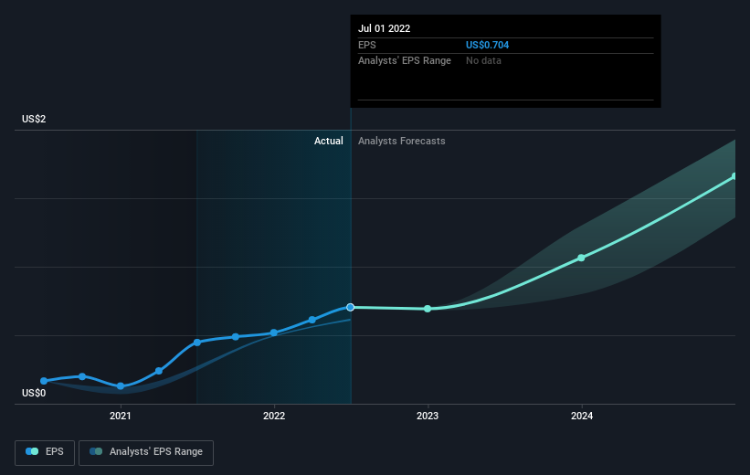Click the No data text in tooltip

pyautogui.click(x=483, y=61)
